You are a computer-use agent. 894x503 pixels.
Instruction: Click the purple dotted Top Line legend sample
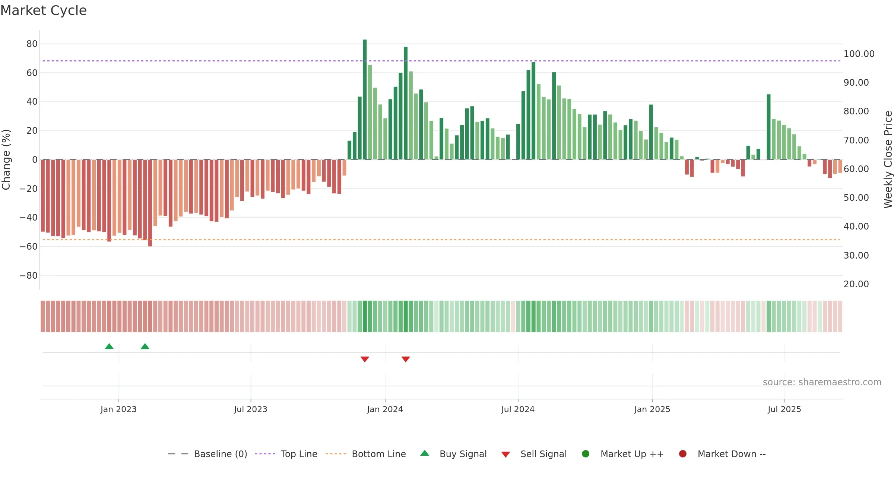265,454
